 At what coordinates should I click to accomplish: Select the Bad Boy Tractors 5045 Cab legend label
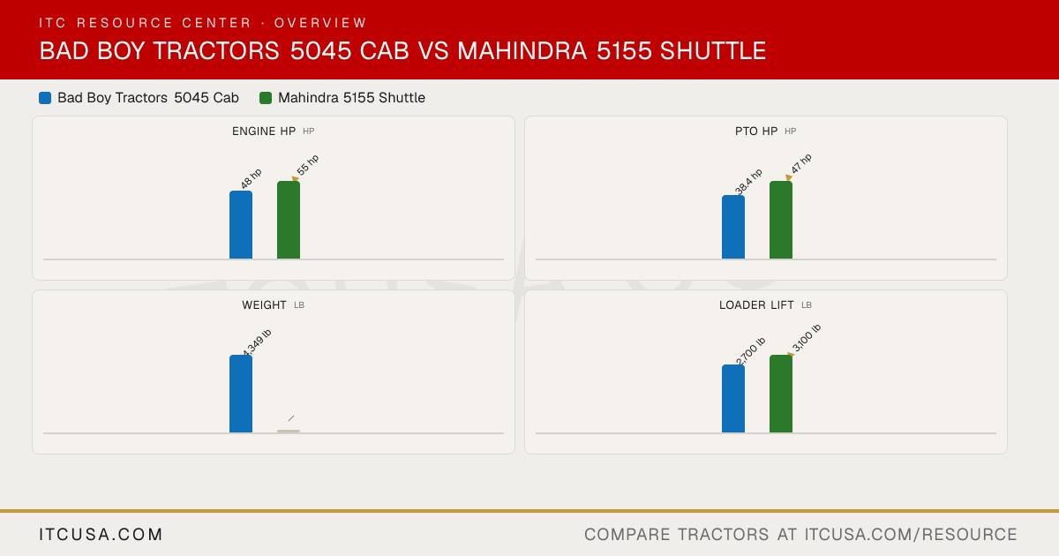pyautogui.click(x=148, y=98)
